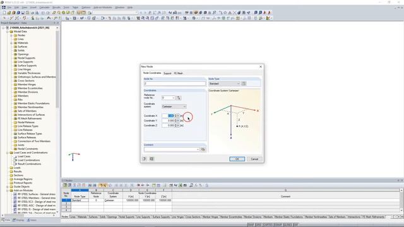The height and width of the screenshot is (227, 404).
Task: Open Views tab of Project Navigator
Action: pyautogui.click(x=32, y=220)
